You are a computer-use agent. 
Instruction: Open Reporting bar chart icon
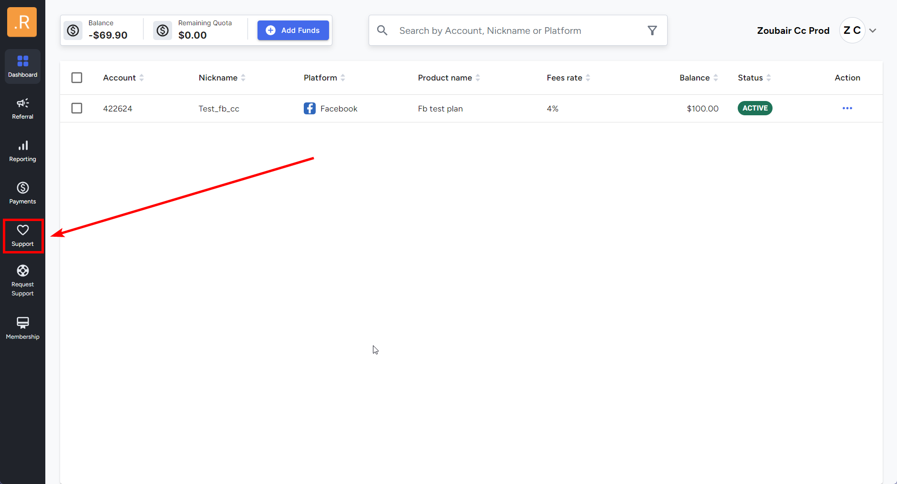coord(22,146)
